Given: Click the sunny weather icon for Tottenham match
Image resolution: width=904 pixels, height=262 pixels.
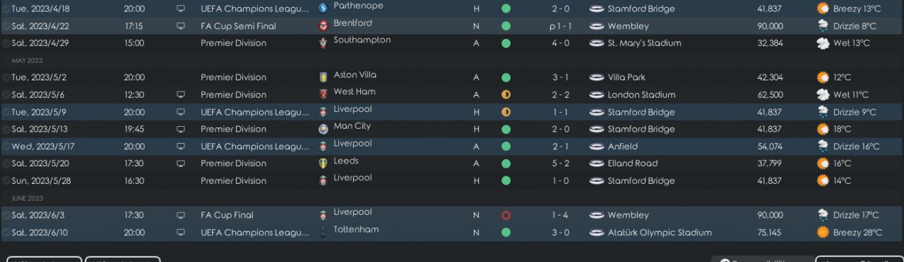Looking at the screenshot, I should point(823,232).
